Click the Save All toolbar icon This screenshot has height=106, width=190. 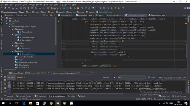coord(5,8)
